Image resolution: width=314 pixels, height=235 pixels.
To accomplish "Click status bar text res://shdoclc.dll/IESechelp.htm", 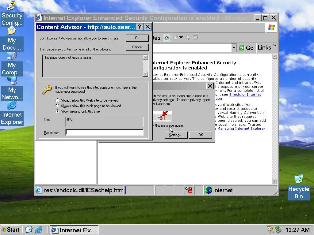I will point(84,190).
